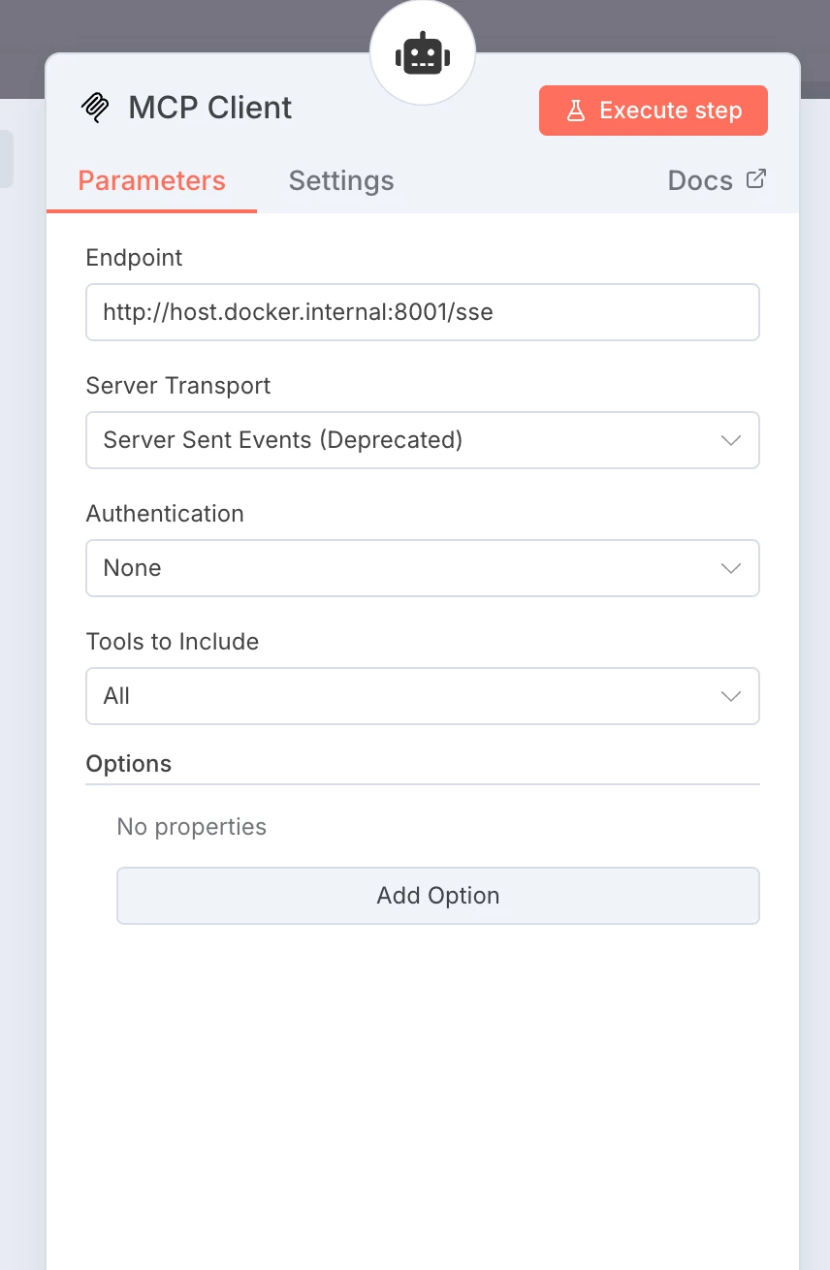830x1270 pixels.
Task: Click the MCP Client node icon
Action: click(95, 108)
